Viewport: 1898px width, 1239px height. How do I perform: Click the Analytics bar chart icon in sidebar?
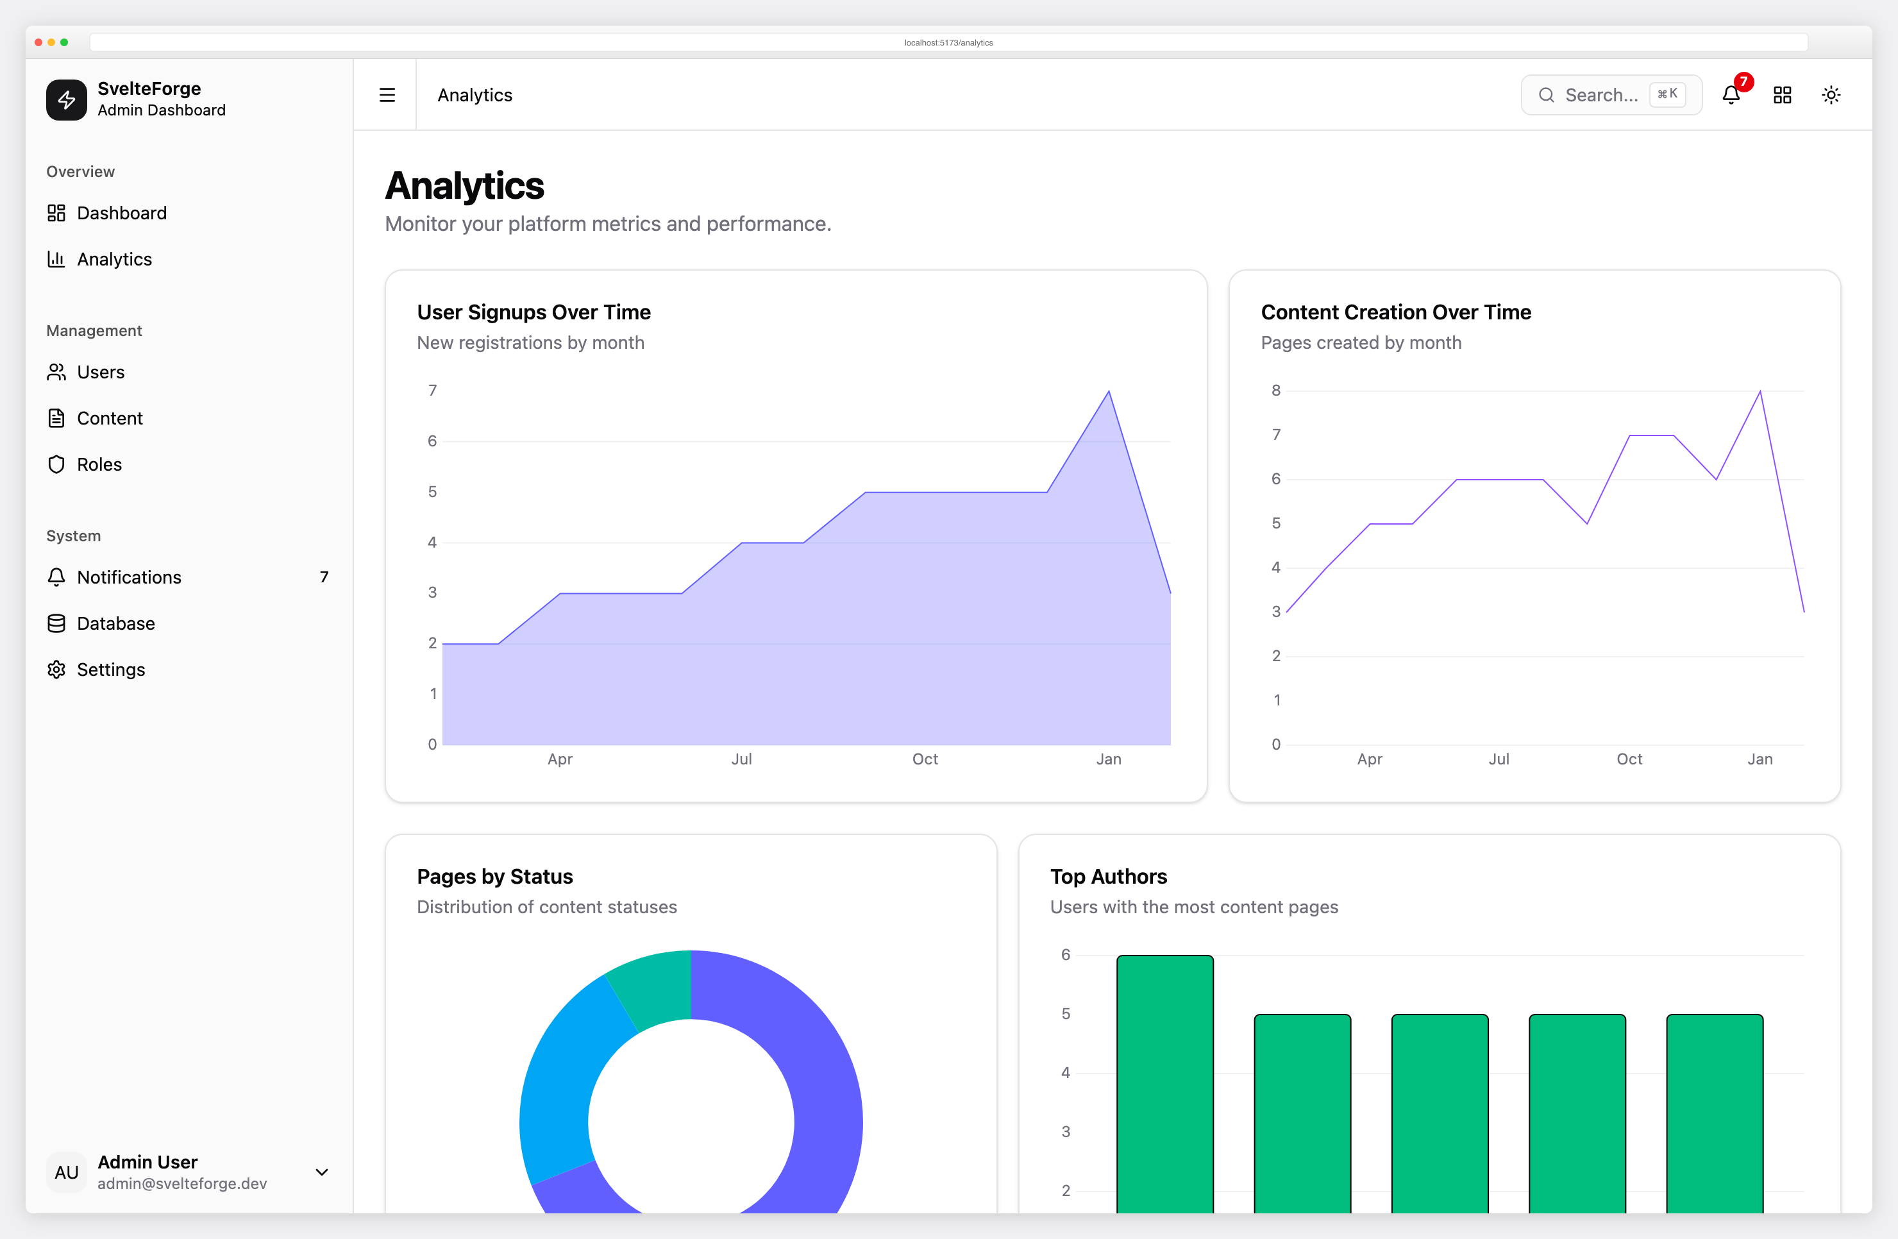coord(56,259)
